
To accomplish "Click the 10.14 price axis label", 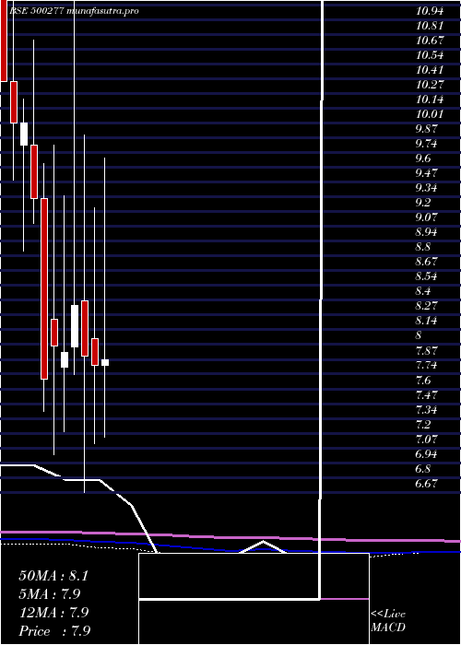I will [x=430, y=100].
